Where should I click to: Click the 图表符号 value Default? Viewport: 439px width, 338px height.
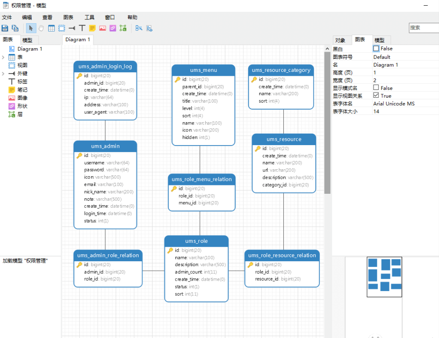[x=382, y=57]
